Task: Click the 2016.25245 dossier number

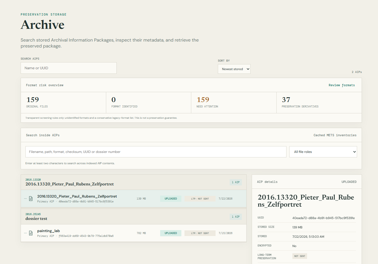Action: tap(33, 214)
